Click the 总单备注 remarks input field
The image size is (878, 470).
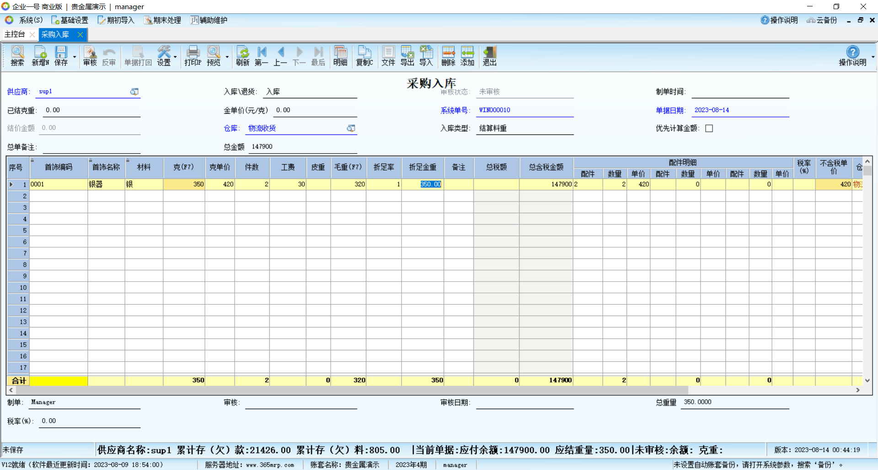pos(91,147)
